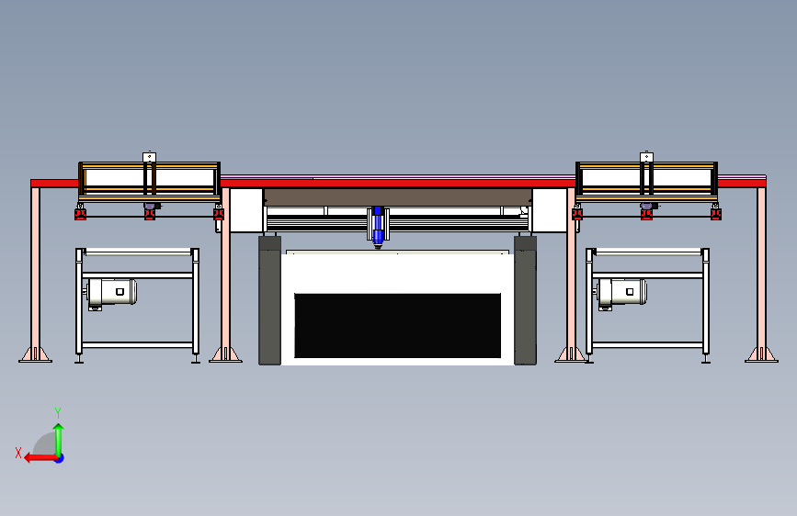
Task: Select the leftmost pink support leg
Action: tap(35, 275)
